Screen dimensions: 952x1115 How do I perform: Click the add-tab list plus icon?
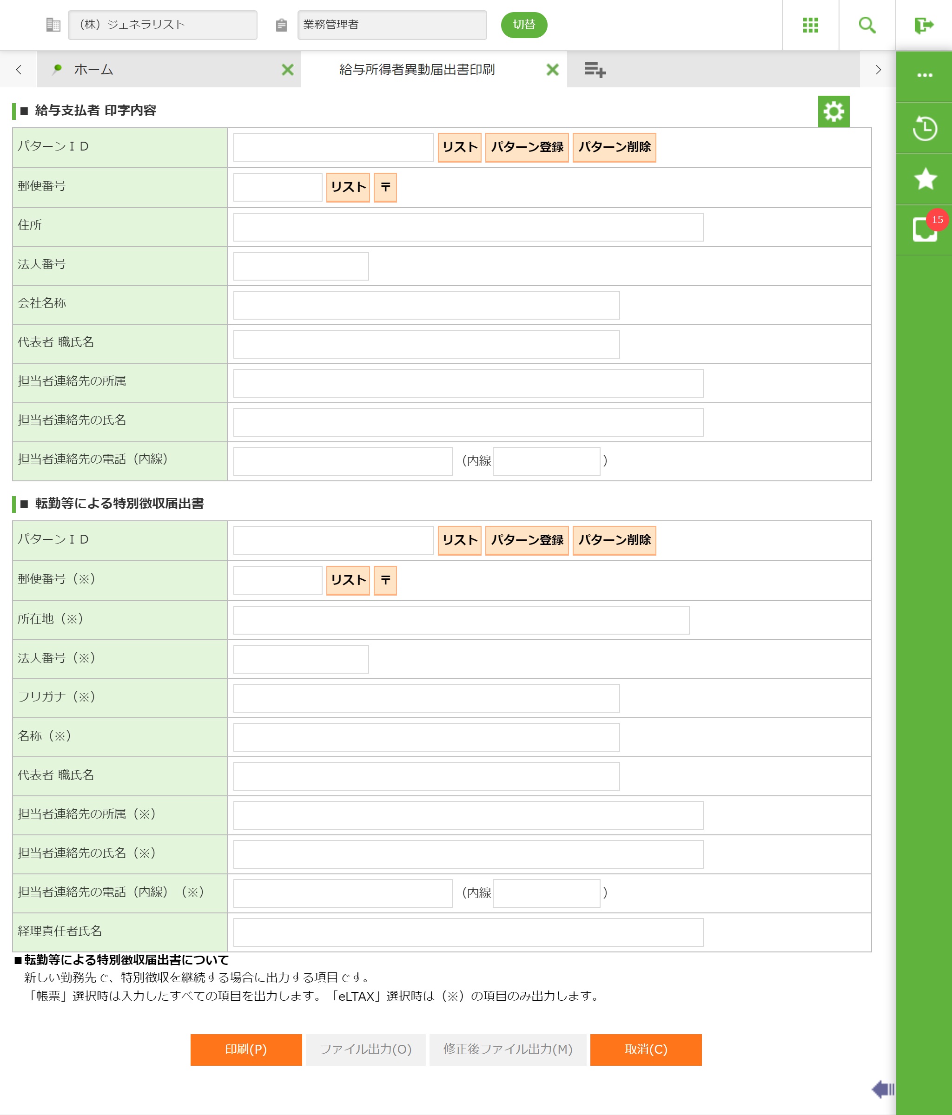click(x=595, y=69)
